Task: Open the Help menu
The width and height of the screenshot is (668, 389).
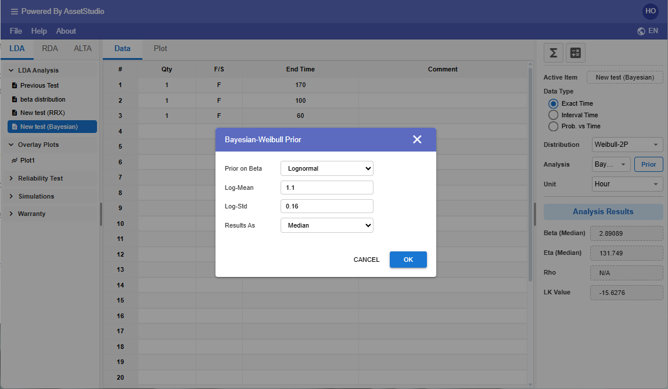Action: (x=39, y=31)
